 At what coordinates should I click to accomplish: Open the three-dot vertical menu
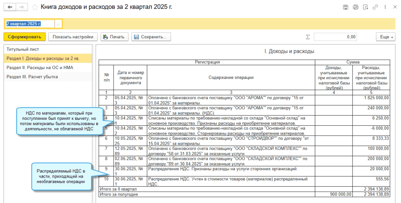pyautogui.click(x=385, y=7)
